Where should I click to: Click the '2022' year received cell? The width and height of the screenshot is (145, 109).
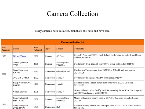click(7, 74)
